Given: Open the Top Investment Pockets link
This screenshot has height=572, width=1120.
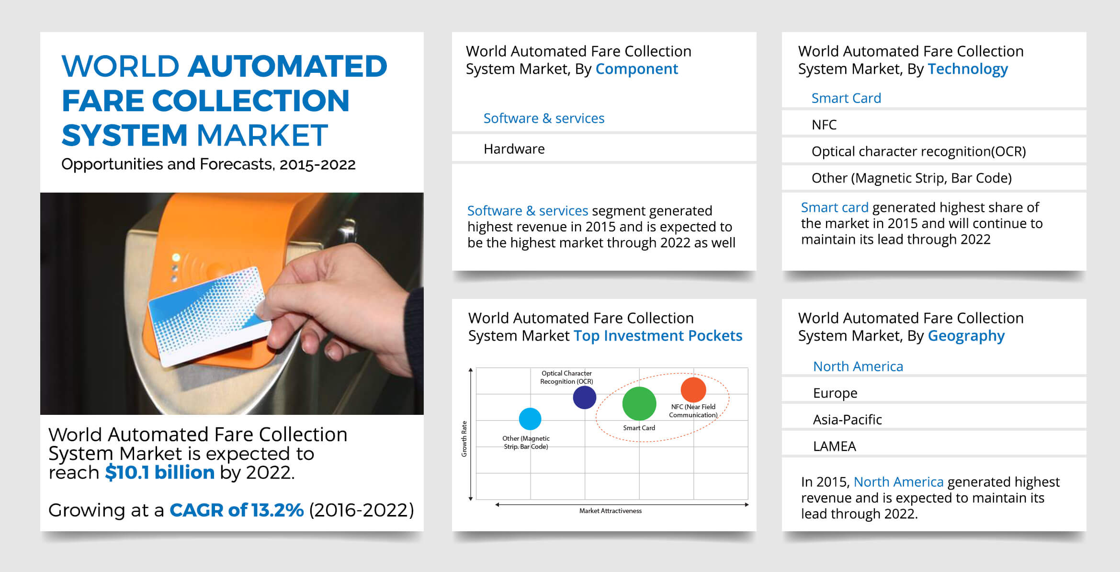Looking at the screenshot, I should point(658,336).
